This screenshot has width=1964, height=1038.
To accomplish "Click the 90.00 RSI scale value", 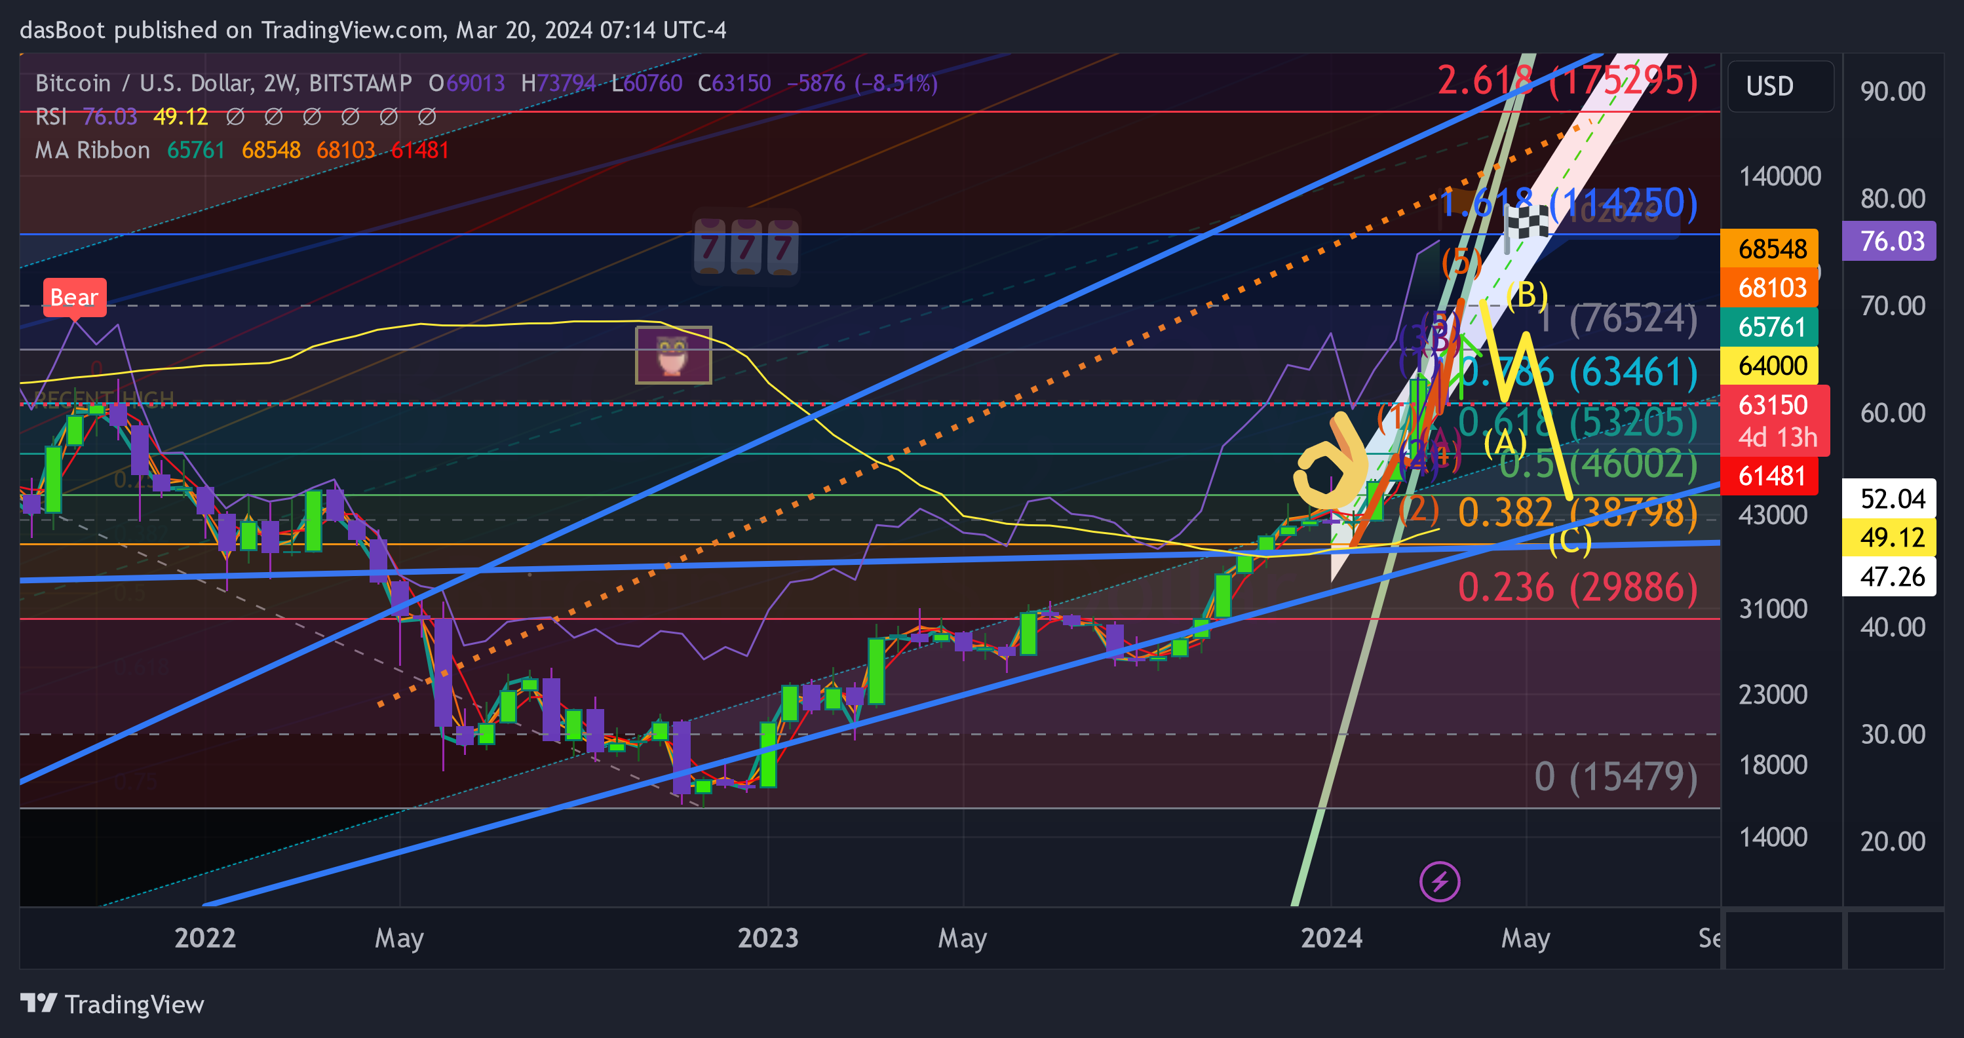I will point(1893,92).
